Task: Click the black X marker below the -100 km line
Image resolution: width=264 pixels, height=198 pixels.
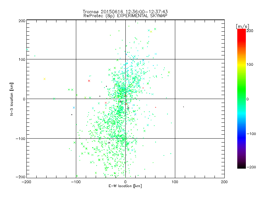Action: point(109,143)
